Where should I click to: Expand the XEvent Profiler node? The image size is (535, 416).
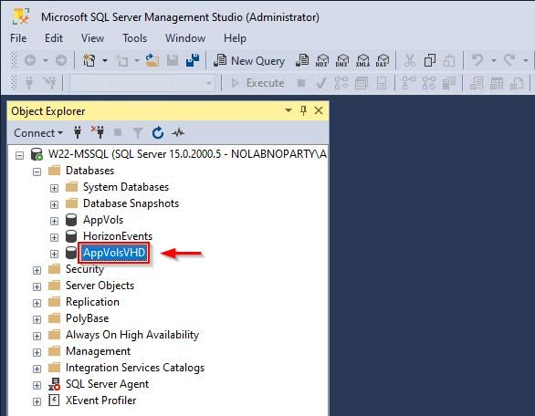pyautogui.click(x=37, y=401)
